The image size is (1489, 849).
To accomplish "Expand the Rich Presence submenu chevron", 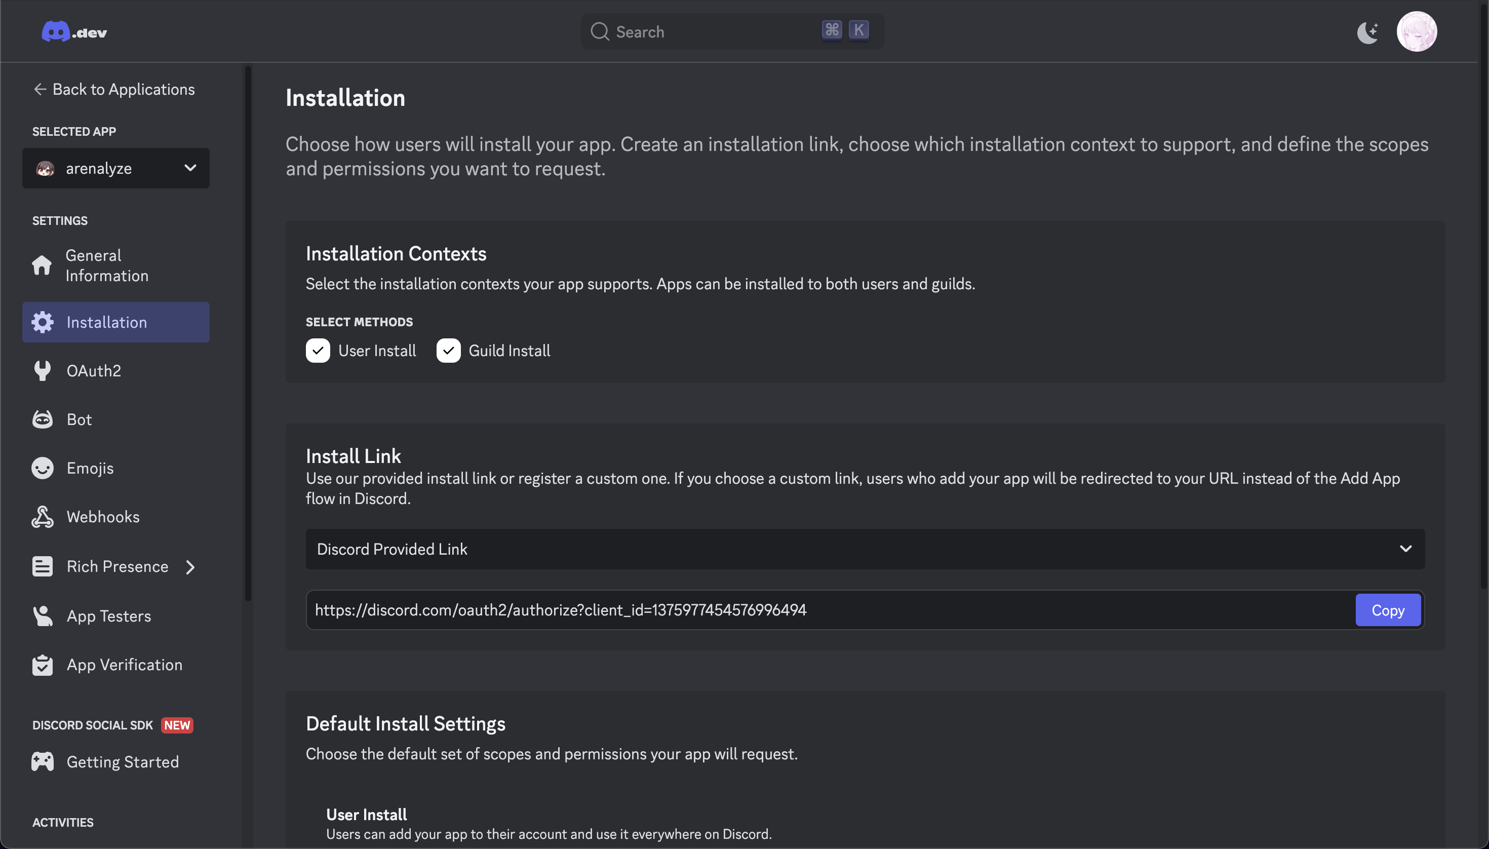I will [190, 567].
